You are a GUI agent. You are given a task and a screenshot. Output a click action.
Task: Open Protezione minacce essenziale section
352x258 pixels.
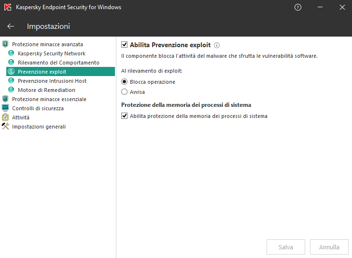(49, 99)
